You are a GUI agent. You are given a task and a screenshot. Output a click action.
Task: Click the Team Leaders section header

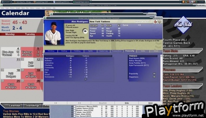pos(183,86)
